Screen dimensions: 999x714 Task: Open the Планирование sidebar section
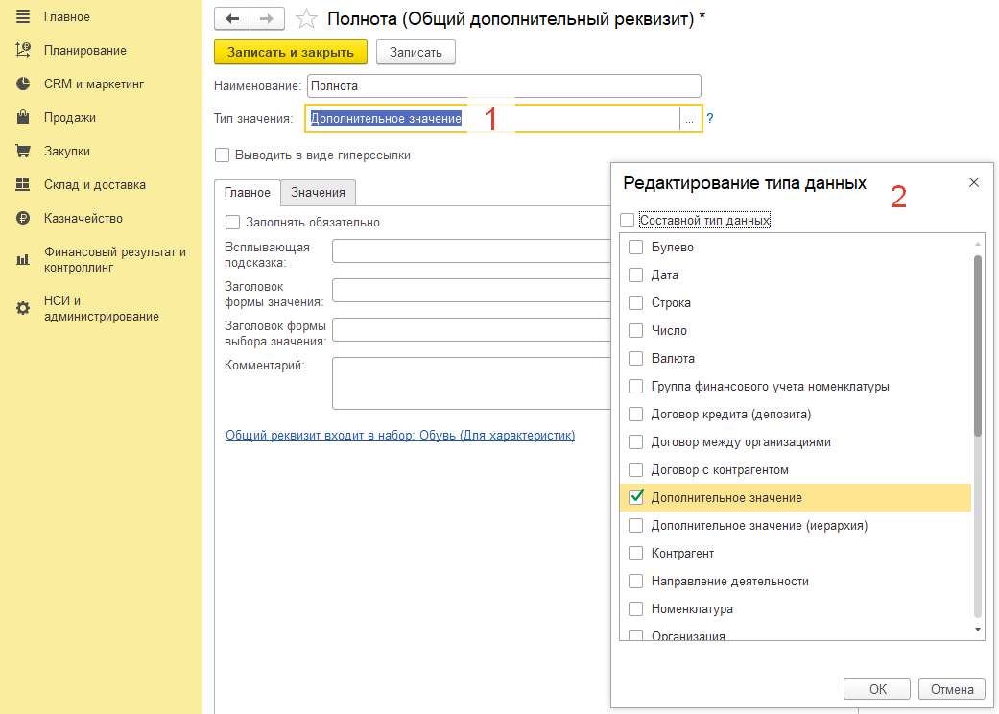click(x=84, y=50)
